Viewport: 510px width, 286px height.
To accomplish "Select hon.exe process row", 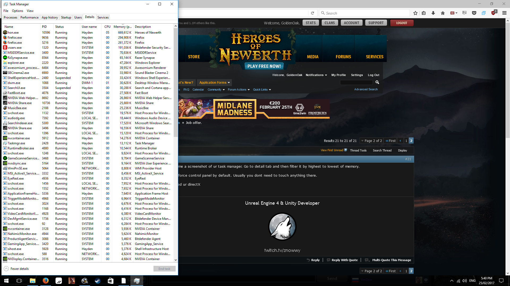I will [88, 33].
